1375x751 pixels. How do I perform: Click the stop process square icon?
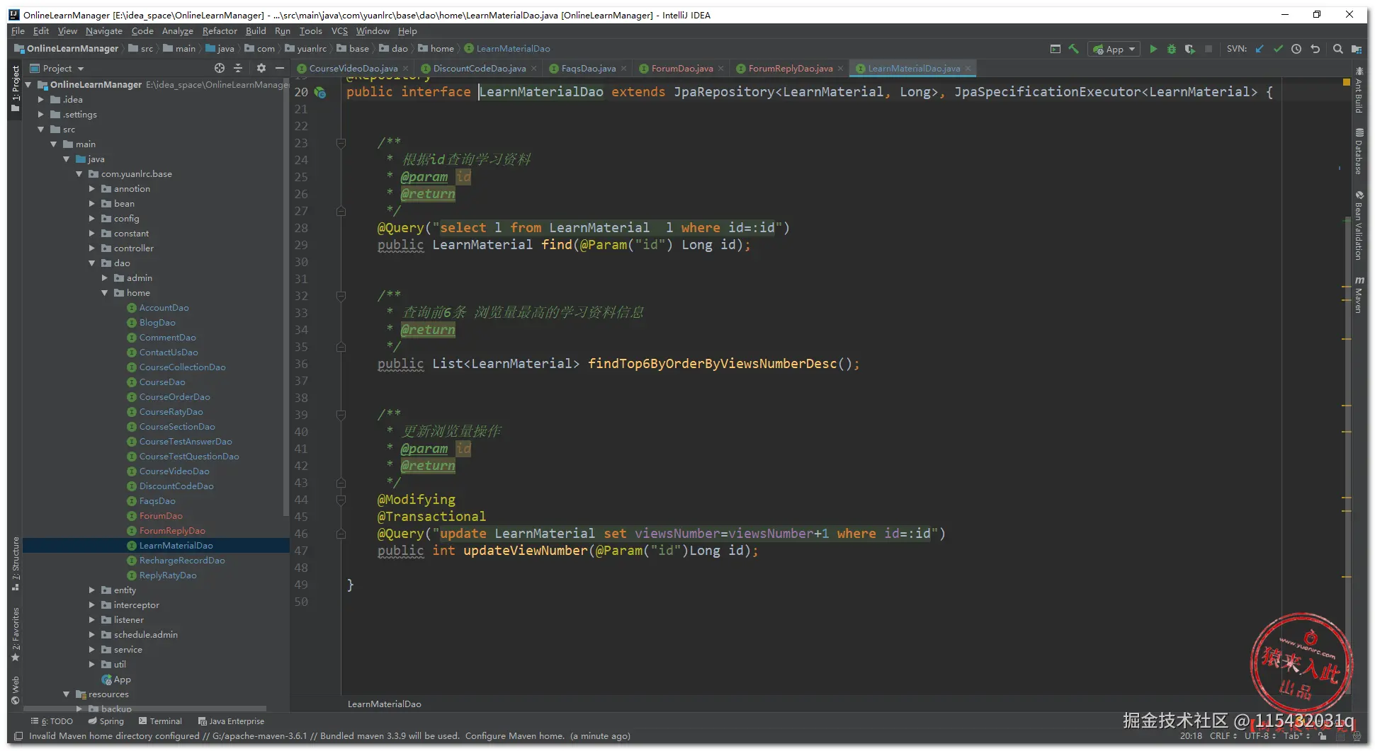pos(1209,49)
